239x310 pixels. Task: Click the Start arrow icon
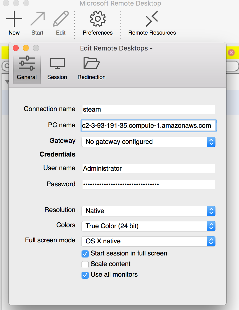[x=37, y=19]
